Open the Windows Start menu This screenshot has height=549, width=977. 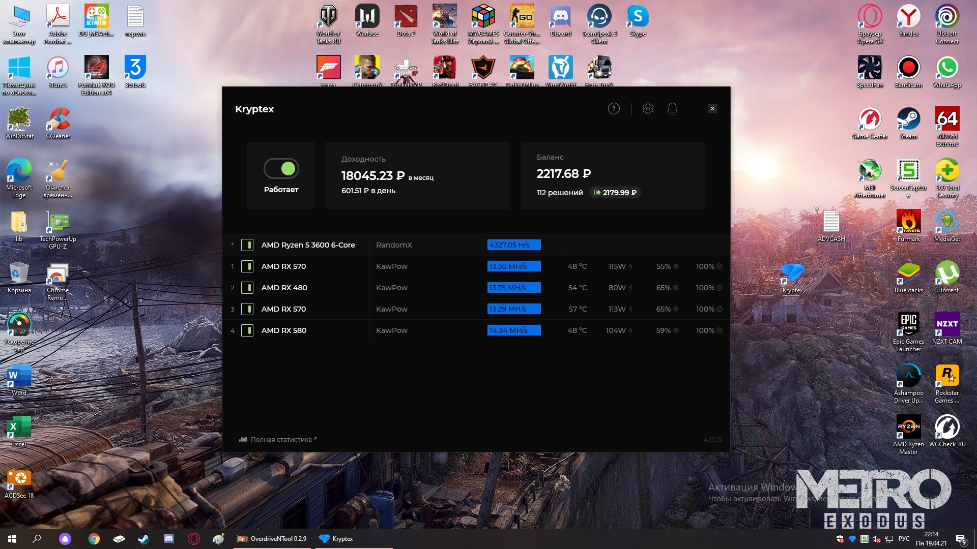(x=12, y=539)
